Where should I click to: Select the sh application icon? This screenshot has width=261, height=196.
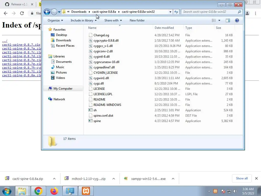point(90,110)
